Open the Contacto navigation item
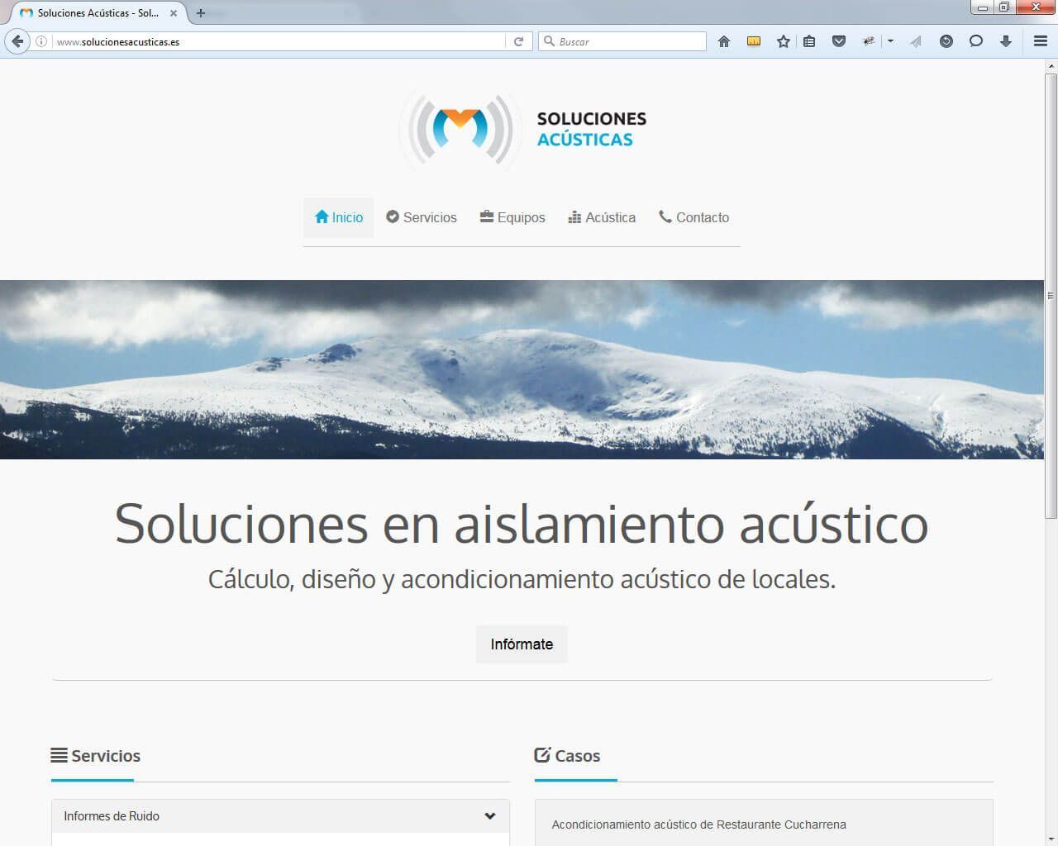 tap(694, 217)
